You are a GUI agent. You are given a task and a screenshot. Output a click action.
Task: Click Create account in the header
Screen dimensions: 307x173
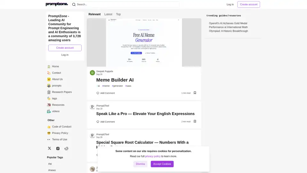click(248, 4)
